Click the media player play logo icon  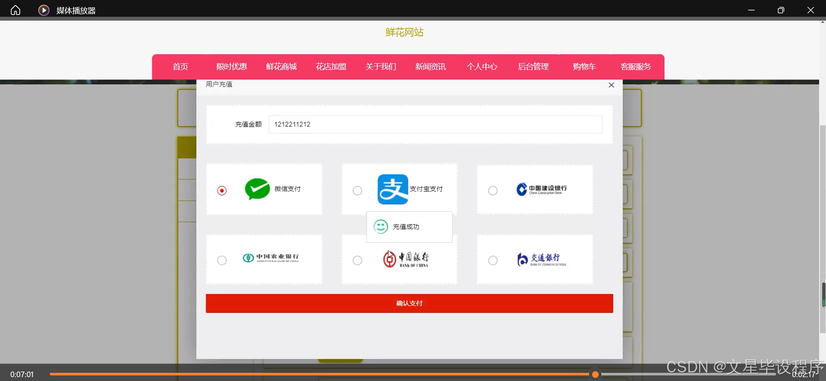[43, 10]
